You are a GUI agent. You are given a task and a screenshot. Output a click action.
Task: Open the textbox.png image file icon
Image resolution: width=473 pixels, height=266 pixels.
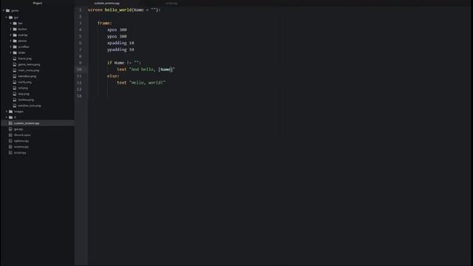(x=15, y=100)
